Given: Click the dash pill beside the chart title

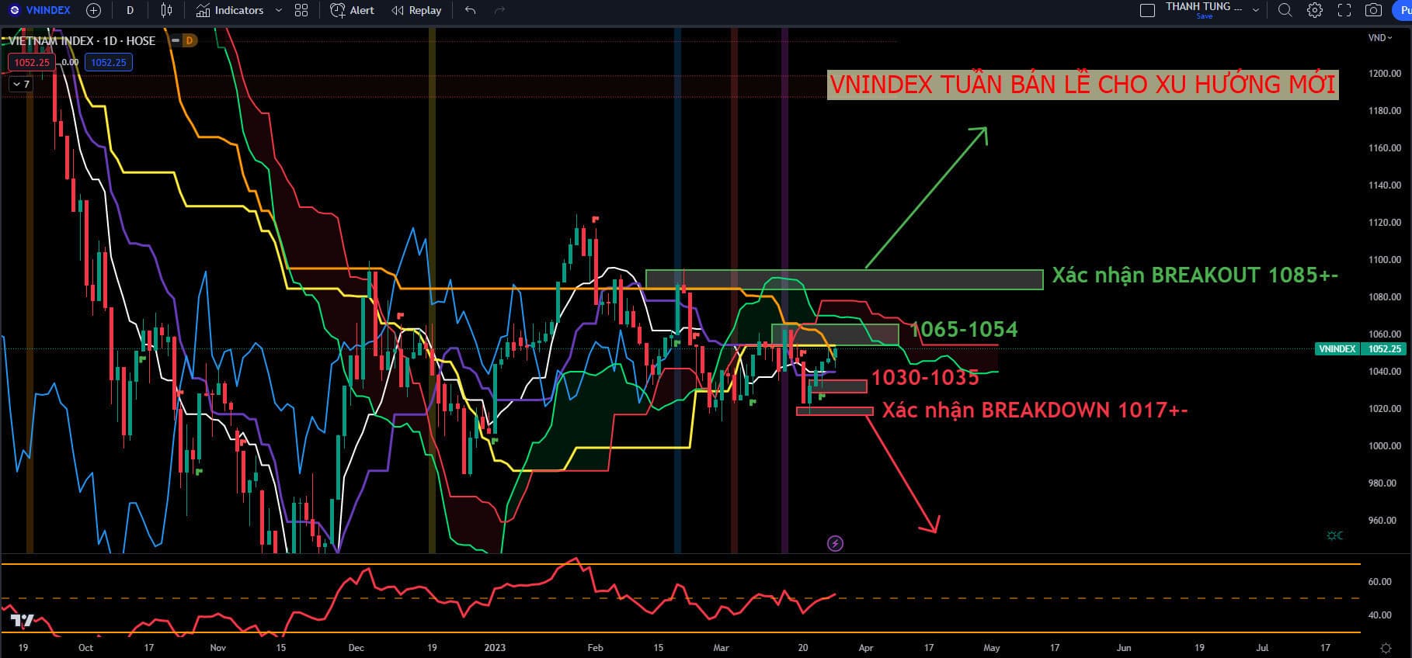Looking at the screenshot, I should coord(176,40).
